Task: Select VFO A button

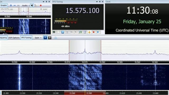Action: tap(45, 37)
